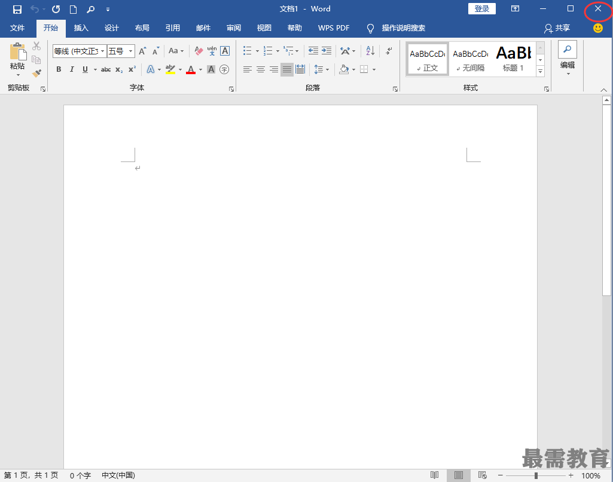Click the Redo arrow in quick access toolbar
The width and height of the screenshot is (613, 482).
tap(56, 10)
